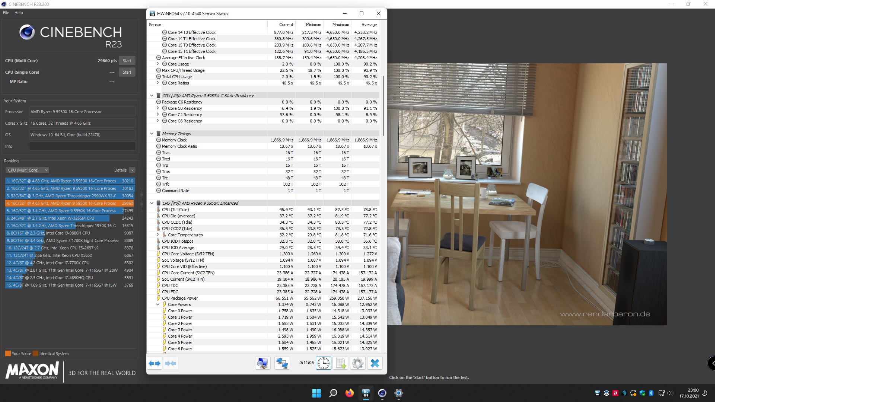Collapse the Core Powers section
869x402 pixels.
(x=157, y=304)
